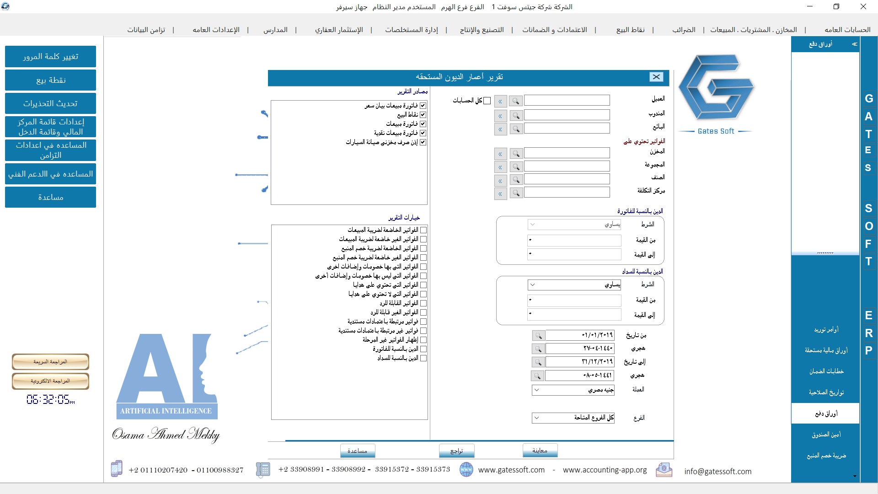
Task: Open الضرائب menu
Action: coord(684,30)
